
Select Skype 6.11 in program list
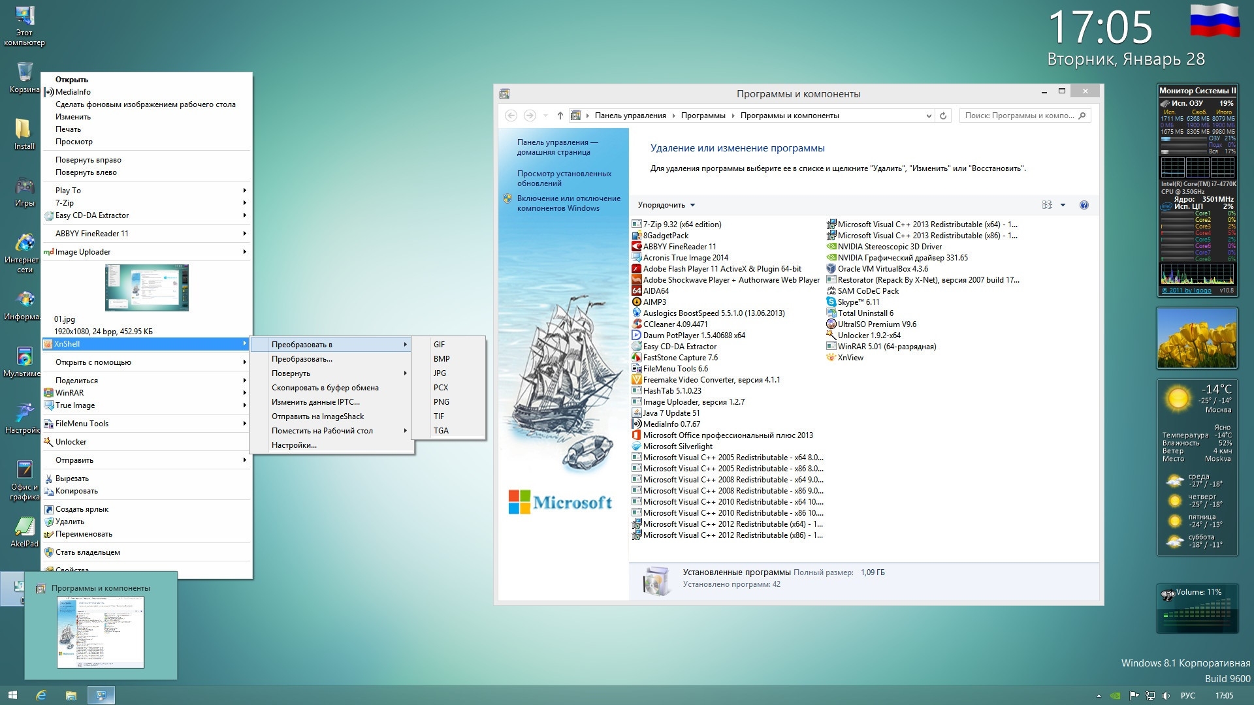858,302
